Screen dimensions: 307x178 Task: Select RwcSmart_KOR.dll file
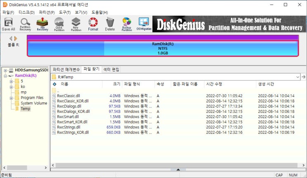[x=72, y=122]
